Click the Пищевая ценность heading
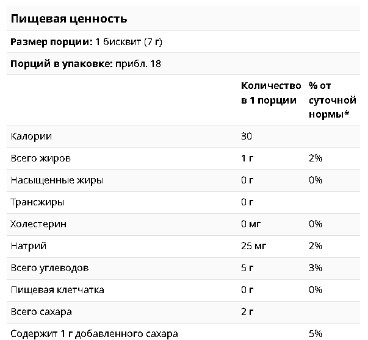This screenshot has height=340, width=368. pyautogui.click(x=69, y=19)
